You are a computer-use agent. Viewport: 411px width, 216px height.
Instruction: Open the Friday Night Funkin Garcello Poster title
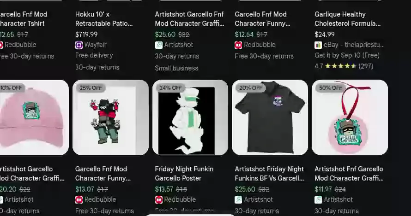click(x=184, y=174)
